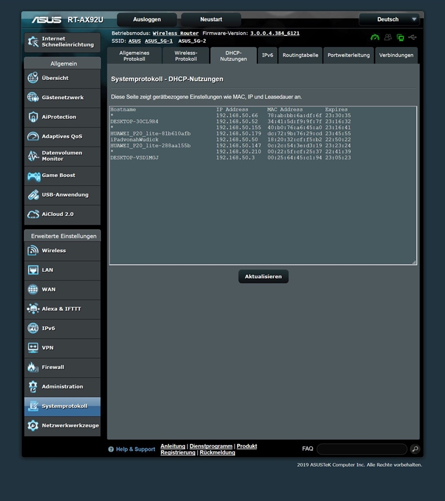The height and width of the screenshot is (501, 445).
Task: Click the Help & Support question icon
Action: pos(111,449)
